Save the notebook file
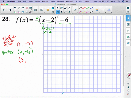Viewport: 131px width, 98px height. (x=23, y=12)
